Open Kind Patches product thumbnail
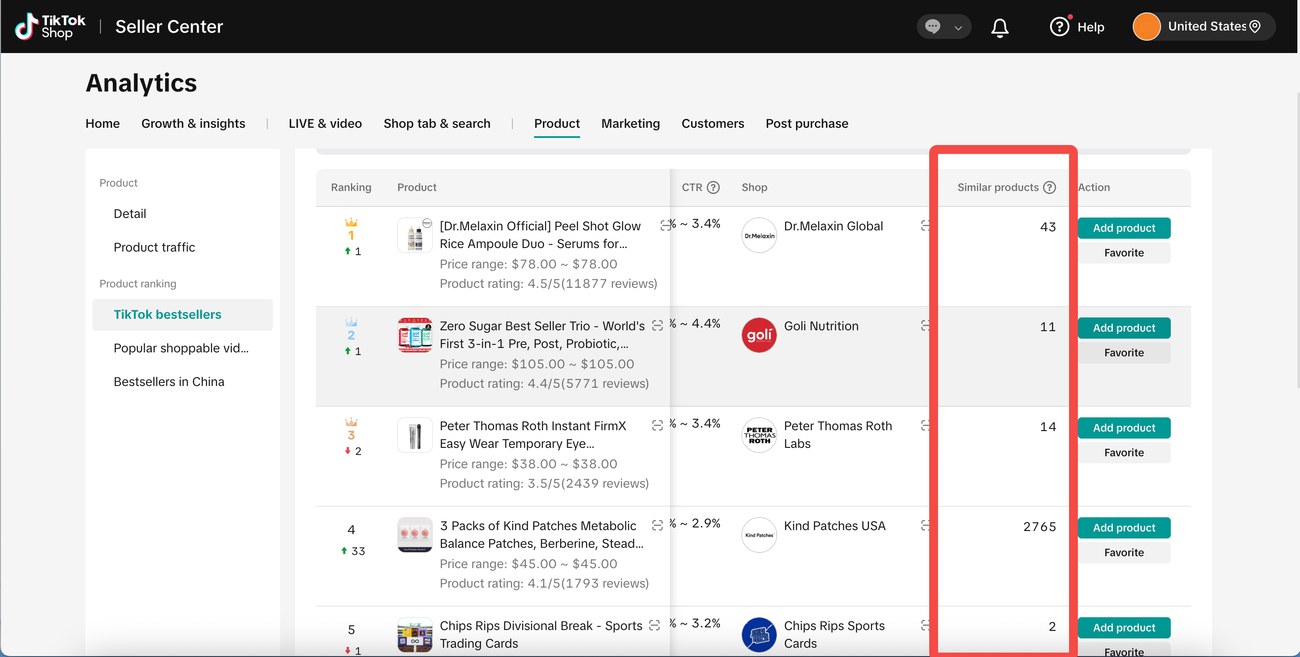Screen dimensions: 1300x657 pyautogui.click(x=414, y=535)
